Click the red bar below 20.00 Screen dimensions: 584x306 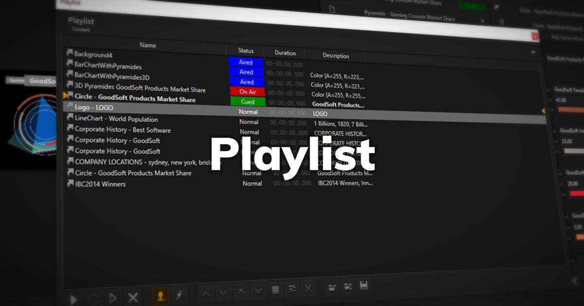point(577,193)
